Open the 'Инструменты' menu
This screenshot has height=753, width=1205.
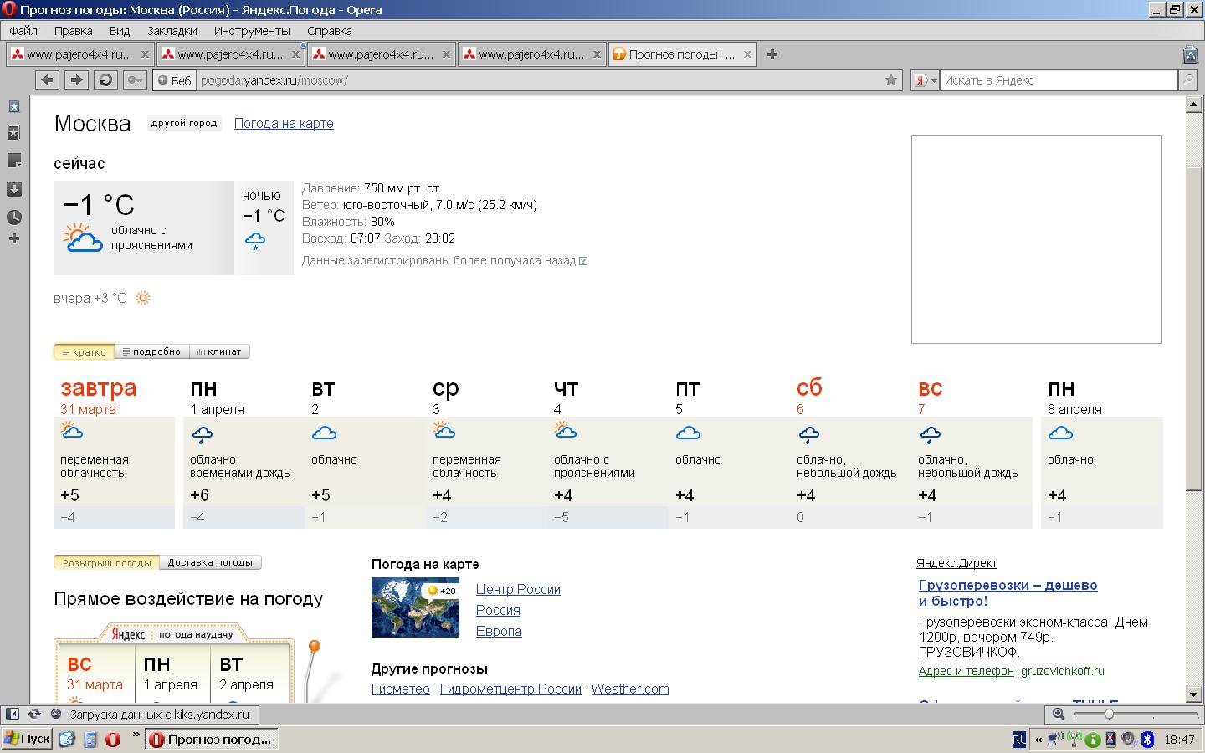[x=251, y=31]
